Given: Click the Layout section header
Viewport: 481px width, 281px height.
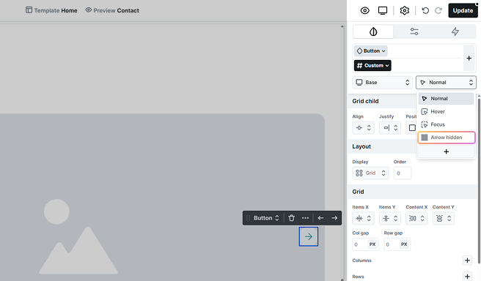Looking at the screenshot, I should [361, 146].
